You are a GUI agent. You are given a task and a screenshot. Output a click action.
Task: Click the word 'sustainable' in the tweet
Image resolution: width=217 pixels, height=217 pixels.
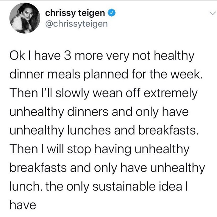pyautogui.click(x=124, y=186)
